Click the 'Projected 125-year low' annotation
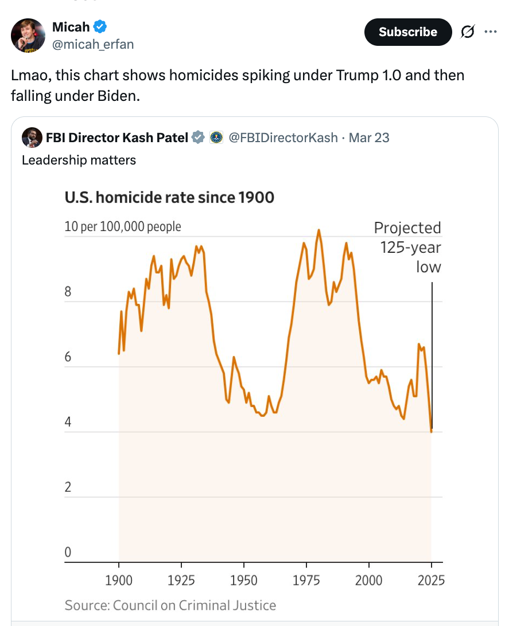This screenshot has height=626, width=505. click(407, 247)
